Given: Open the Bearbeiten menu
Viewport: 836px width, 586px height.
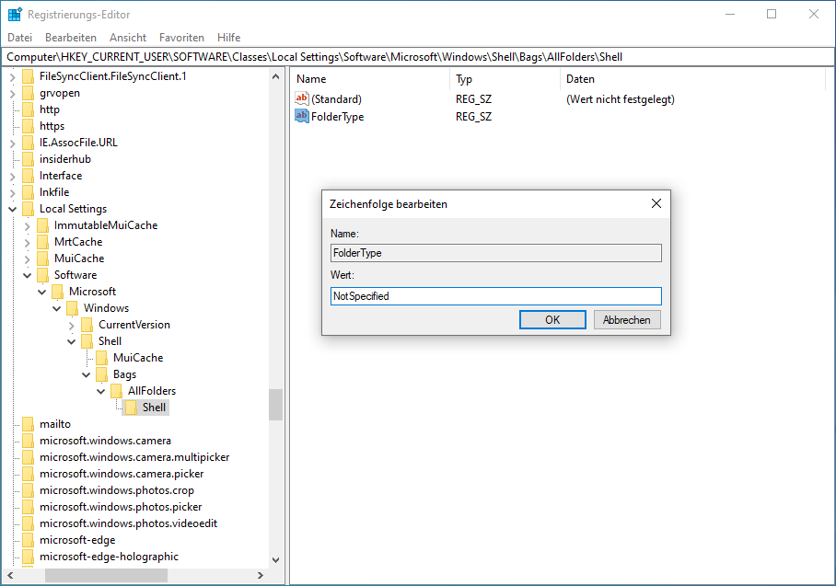Looking at the screenshot, I should tap(71, 38).
